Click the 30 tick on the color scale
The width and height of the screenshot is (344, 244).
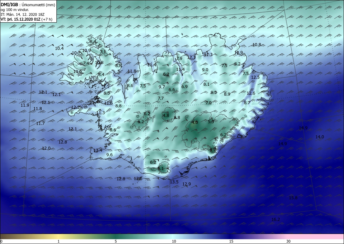tap(289, 241)
